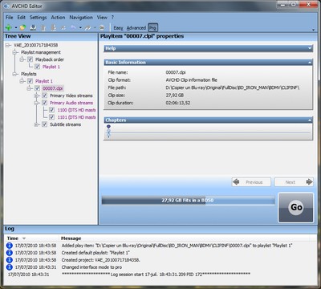Collapse Playlist 1 under Playlists
Screen dimensions: 321x289
pyautogui.click(x=22, y=81)
